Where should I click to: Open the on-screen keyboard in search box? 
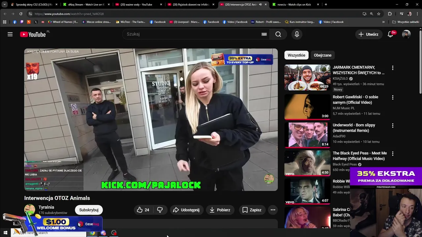pos(264,34)
